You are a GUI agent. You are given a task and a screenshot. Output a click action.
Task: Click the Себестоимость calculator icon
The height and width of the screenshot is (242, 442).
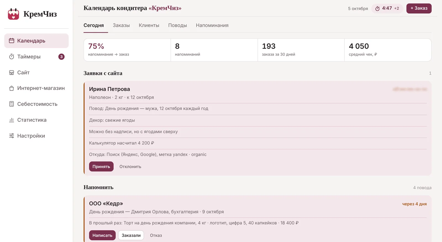click(x=12, y=104)
